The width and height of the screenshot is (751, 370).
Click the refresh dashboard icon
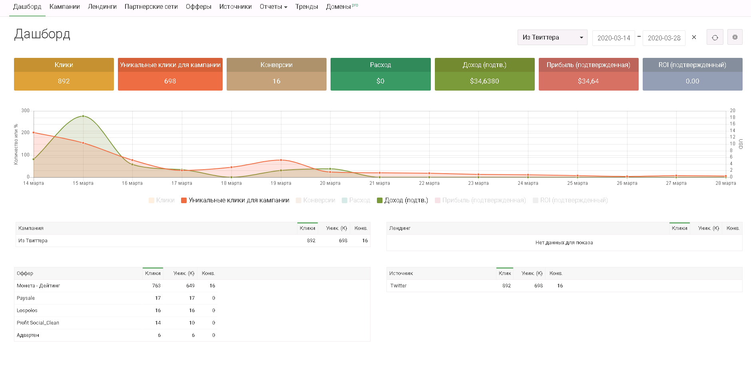pyautogui.click(x=715, y=38)
